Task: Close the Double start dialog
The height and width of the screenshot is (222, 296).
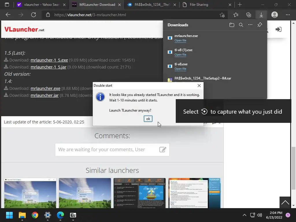Action: (x=199, y=86)
